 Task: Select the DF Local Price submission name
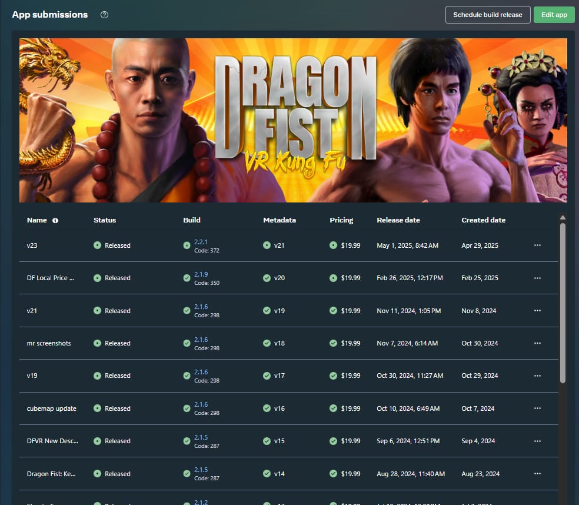pos(50,278)
